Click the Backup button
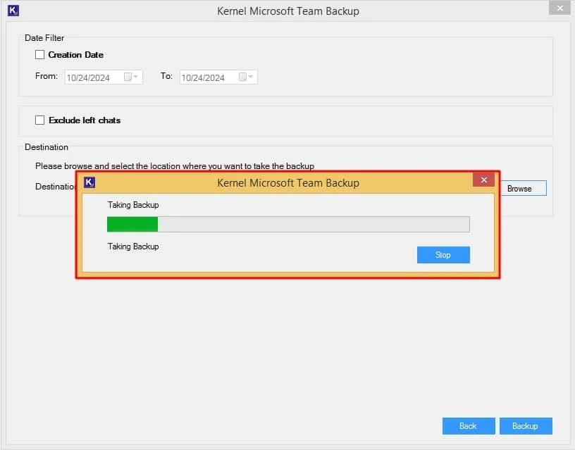This screenshot has height=450, width=575. coord(526,426)
